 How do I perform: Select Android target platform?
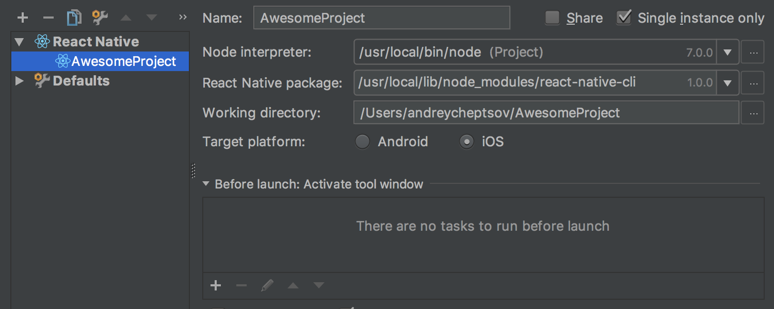[x=363, y=142]
